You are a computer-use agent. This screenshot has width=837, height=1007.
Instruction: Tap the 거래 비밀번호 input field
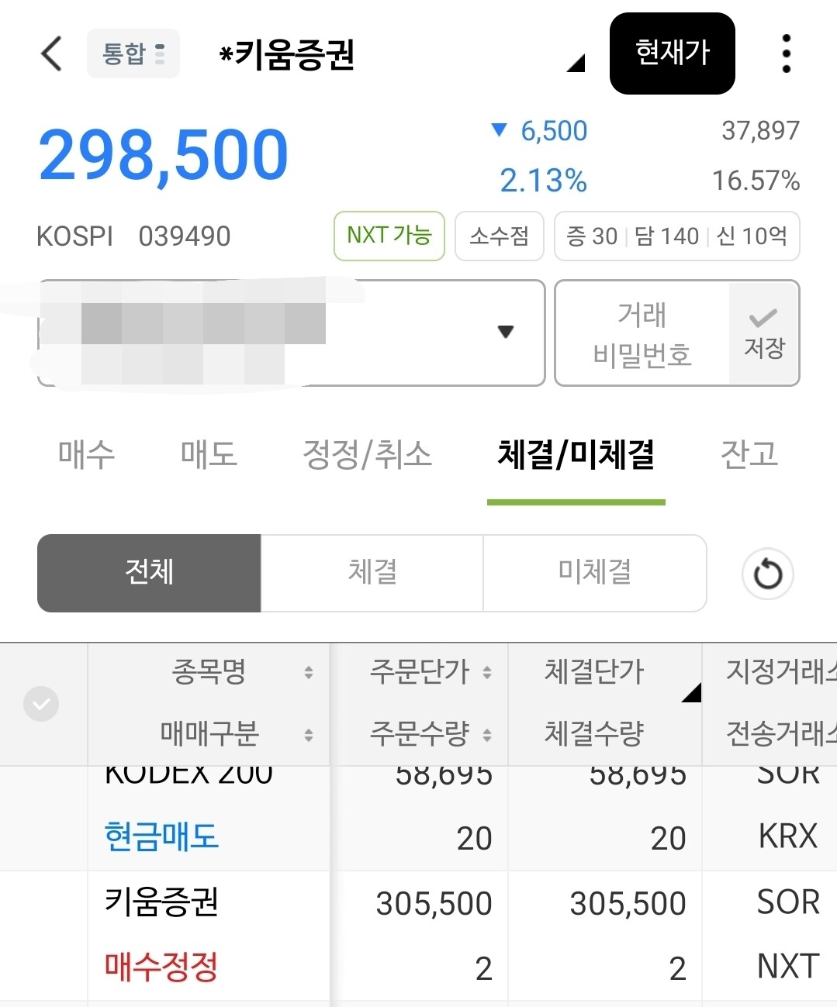(x=642, y=333)
